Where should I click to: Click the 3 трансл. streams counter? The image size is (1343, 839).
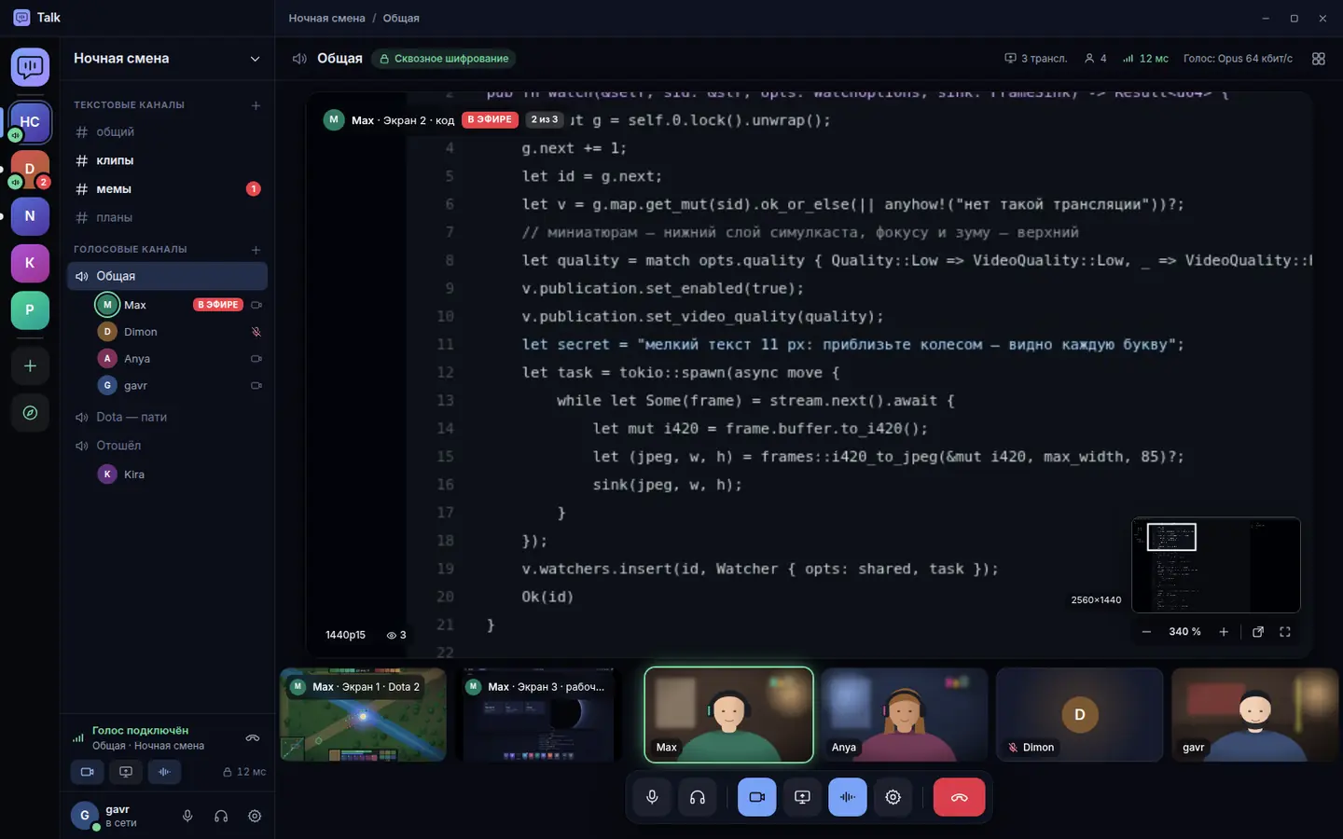1035,59
